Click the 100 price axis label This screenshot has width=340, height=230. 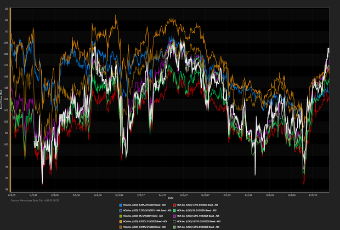pos(7,145)
